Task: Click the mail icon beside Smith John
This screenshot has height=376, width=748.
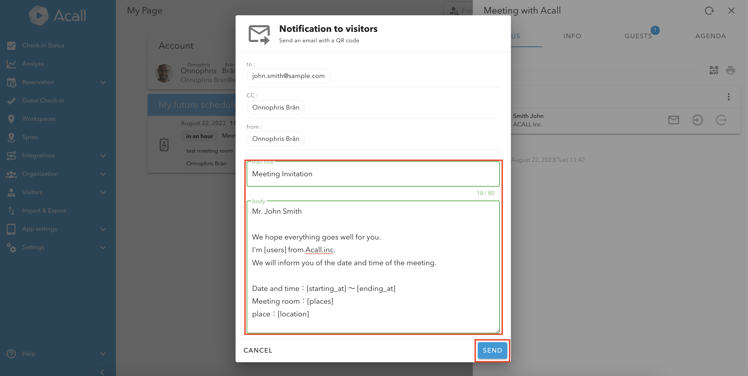Action: (x=673, y=120)
